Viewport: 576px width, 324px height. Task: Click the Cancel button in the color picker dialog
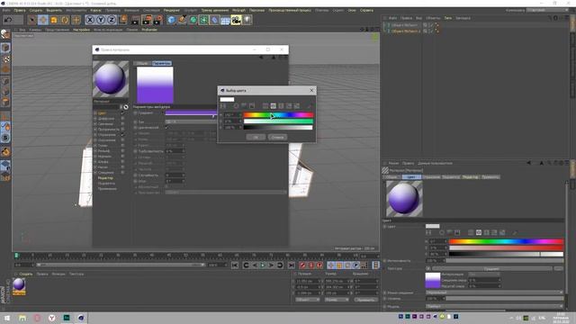[x=277, y=137]
